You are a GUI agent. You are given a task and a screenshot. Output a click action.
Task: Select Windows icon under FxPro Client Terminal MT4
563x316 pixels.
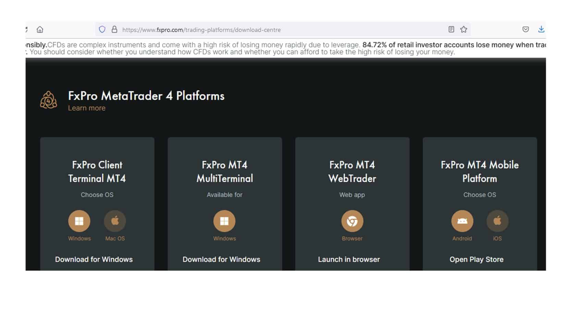click(x=79, y=221)
